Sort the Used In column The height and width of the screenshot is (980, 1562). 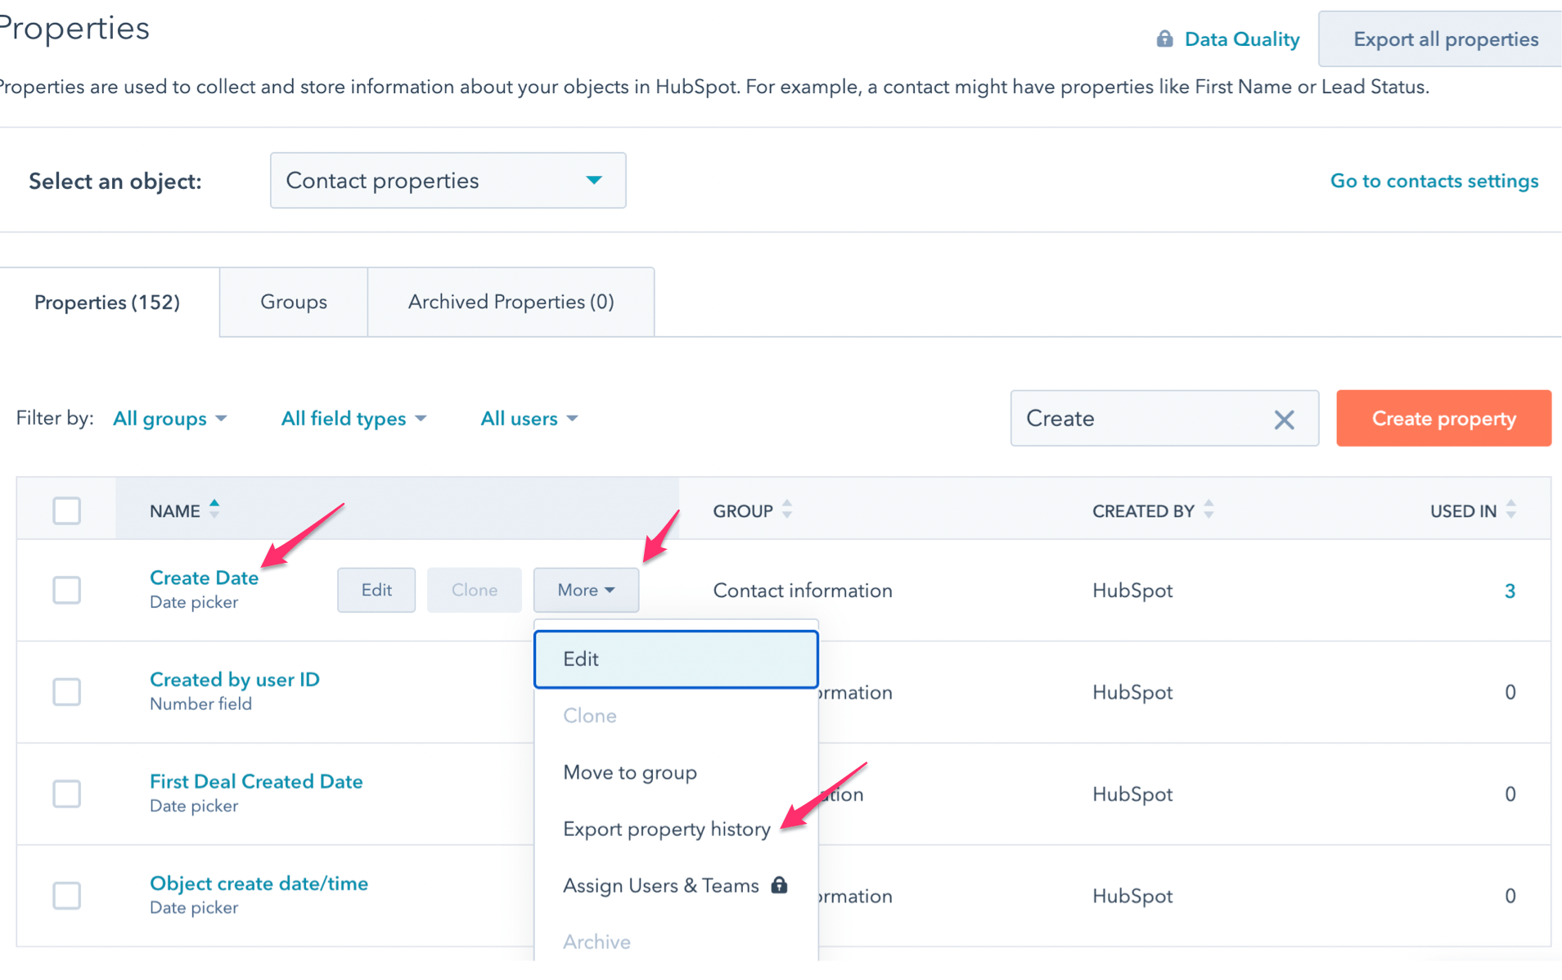(x=1510, y=510)
